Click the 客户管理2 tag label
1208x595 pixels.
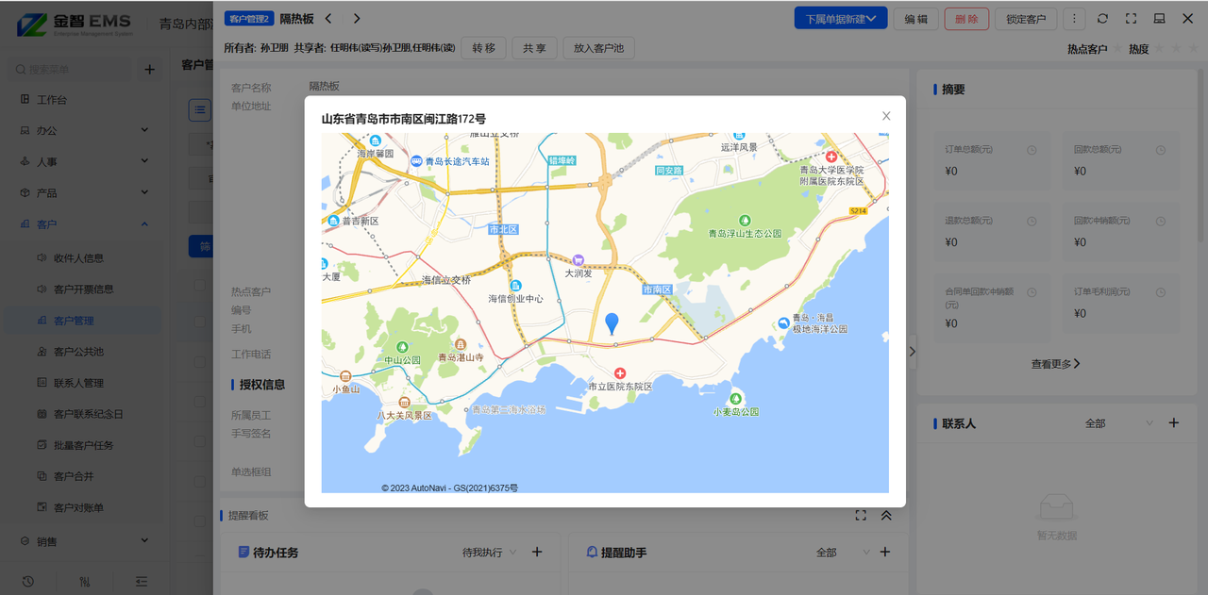coord(249,18)
